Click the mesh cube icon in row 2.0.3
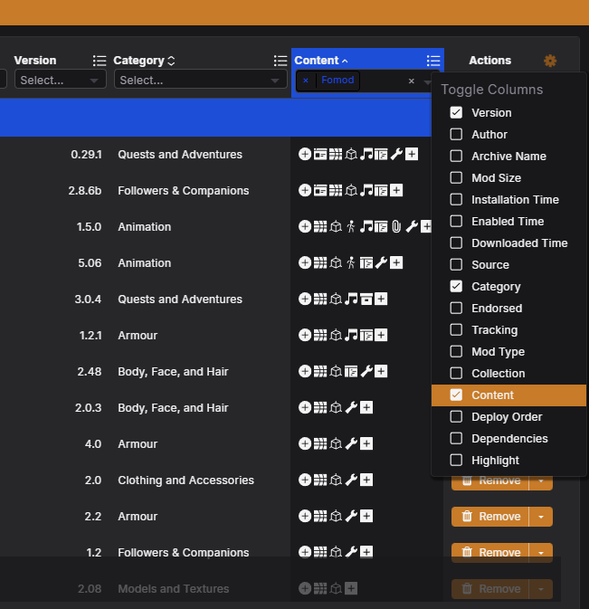Screen dimensions: 589x609 (336, 407)
